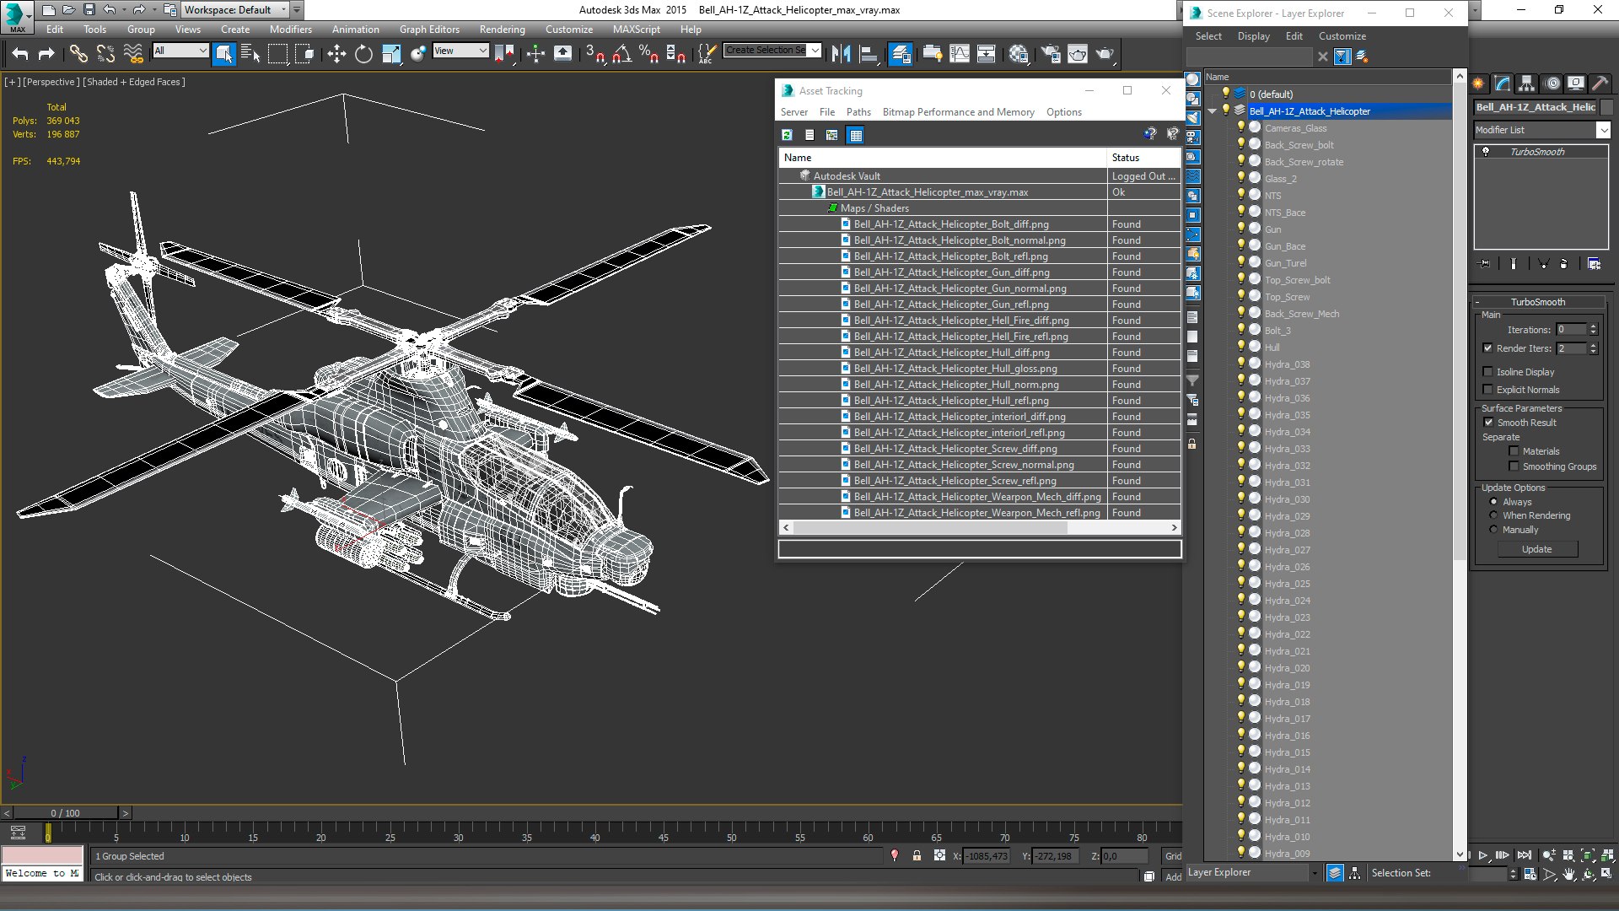
Task: Click the time slider 0 / 100 handle
Action: [65, 813]
